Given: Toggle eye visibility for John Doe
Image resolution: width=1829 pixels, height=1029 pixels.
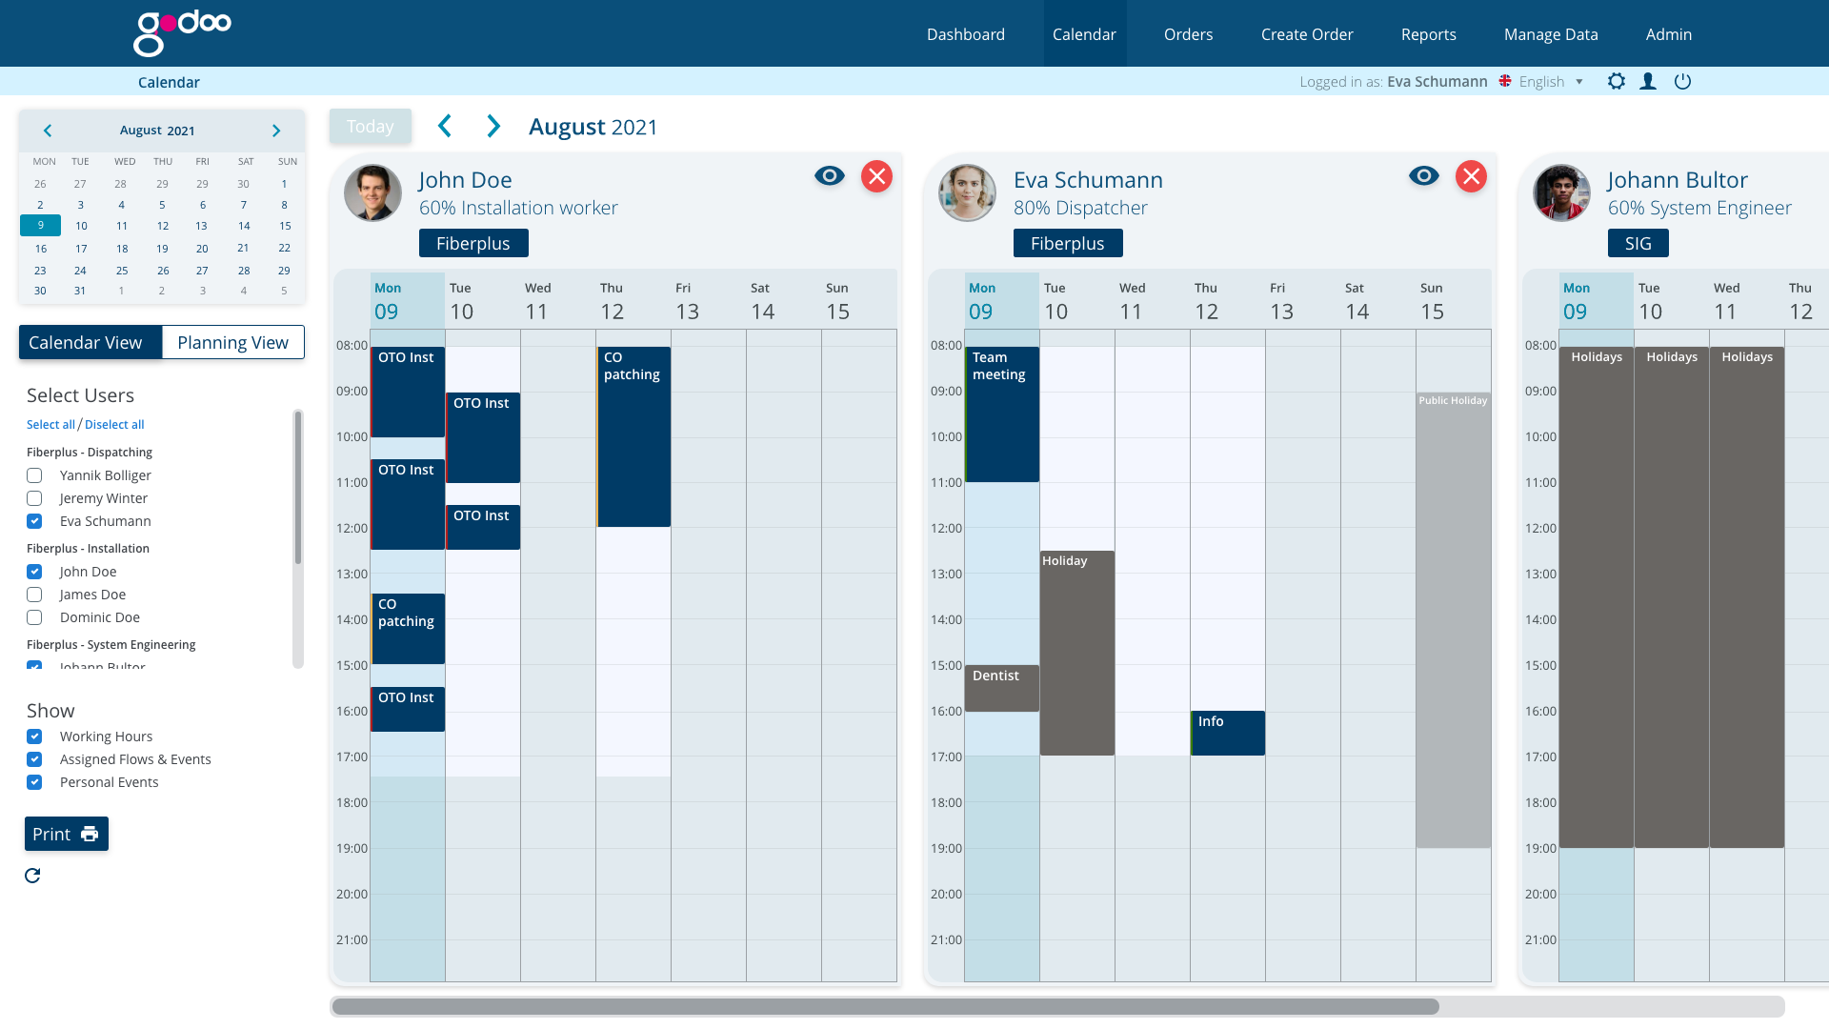Looking at the screenshot, I should click(x=830, y=175).
